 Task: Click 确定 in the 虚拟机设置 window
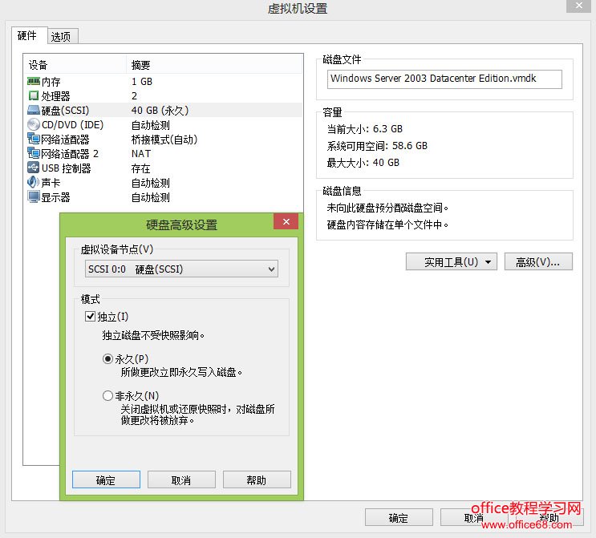[399, 517]
